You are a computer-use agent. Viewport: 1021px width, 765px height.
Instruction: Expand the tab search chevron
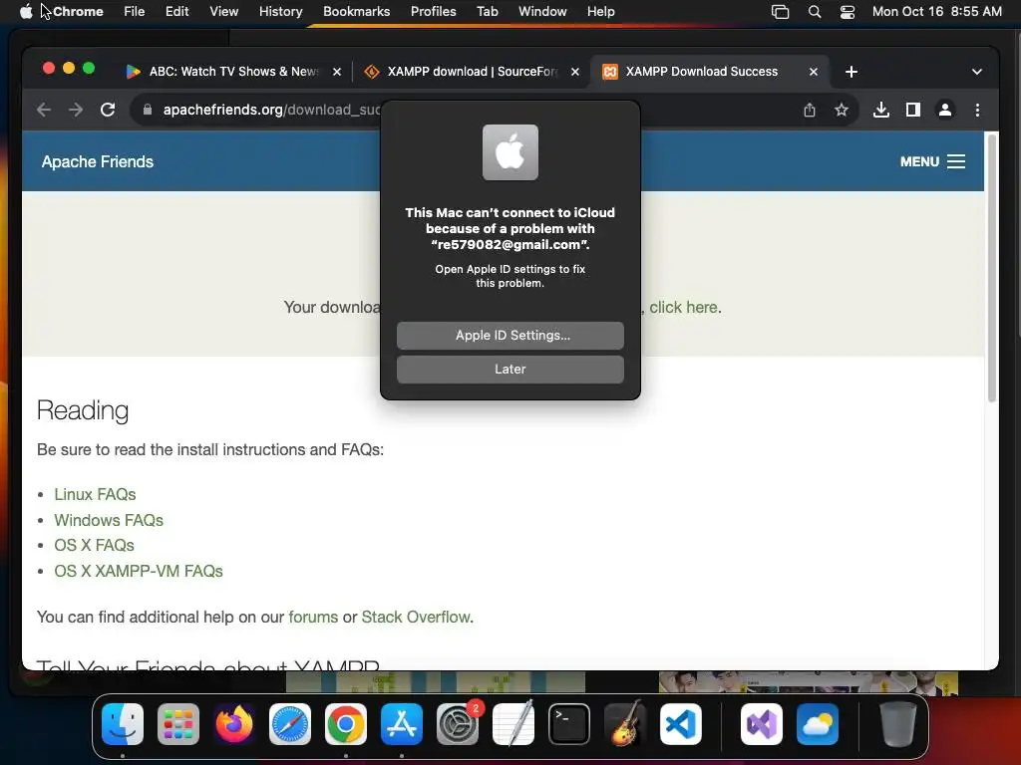tap(977, 72)
